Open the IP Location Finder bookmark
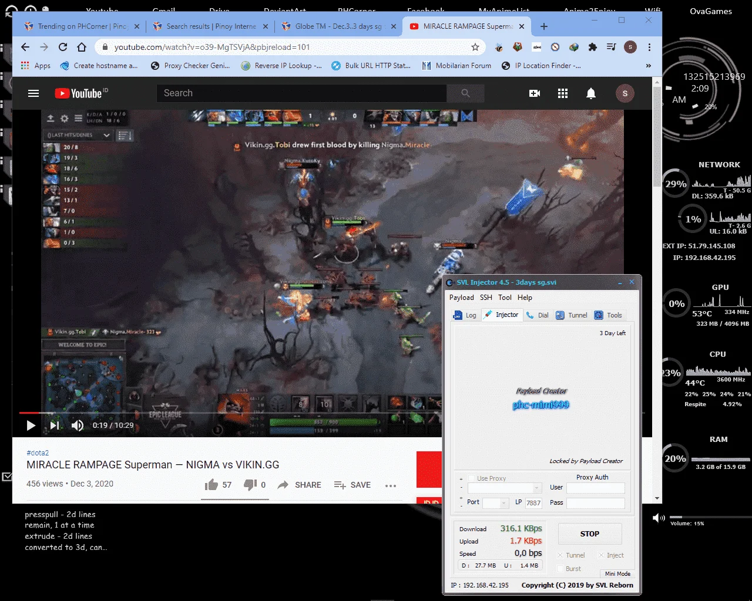This screenshot has width=752, height=601. [541, 66]
